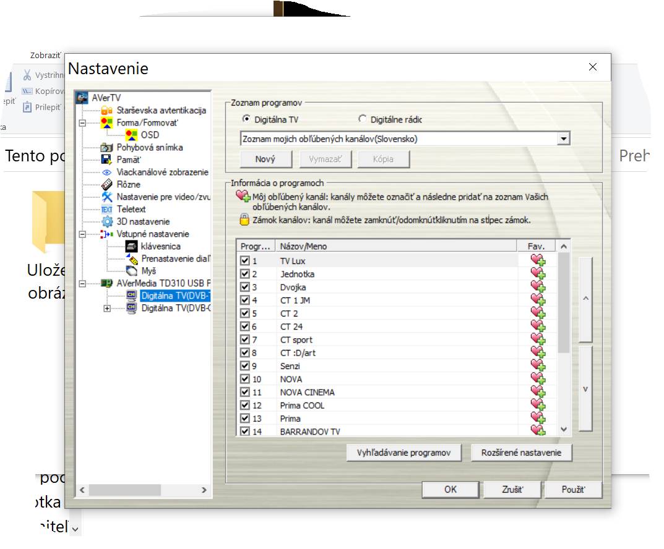Click the Forma/Formovať icon
The height and width of the screenshot is (549, 664).
[x=106, y=122]
